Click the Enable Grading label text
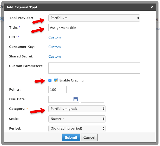 (x=72, y=80)
